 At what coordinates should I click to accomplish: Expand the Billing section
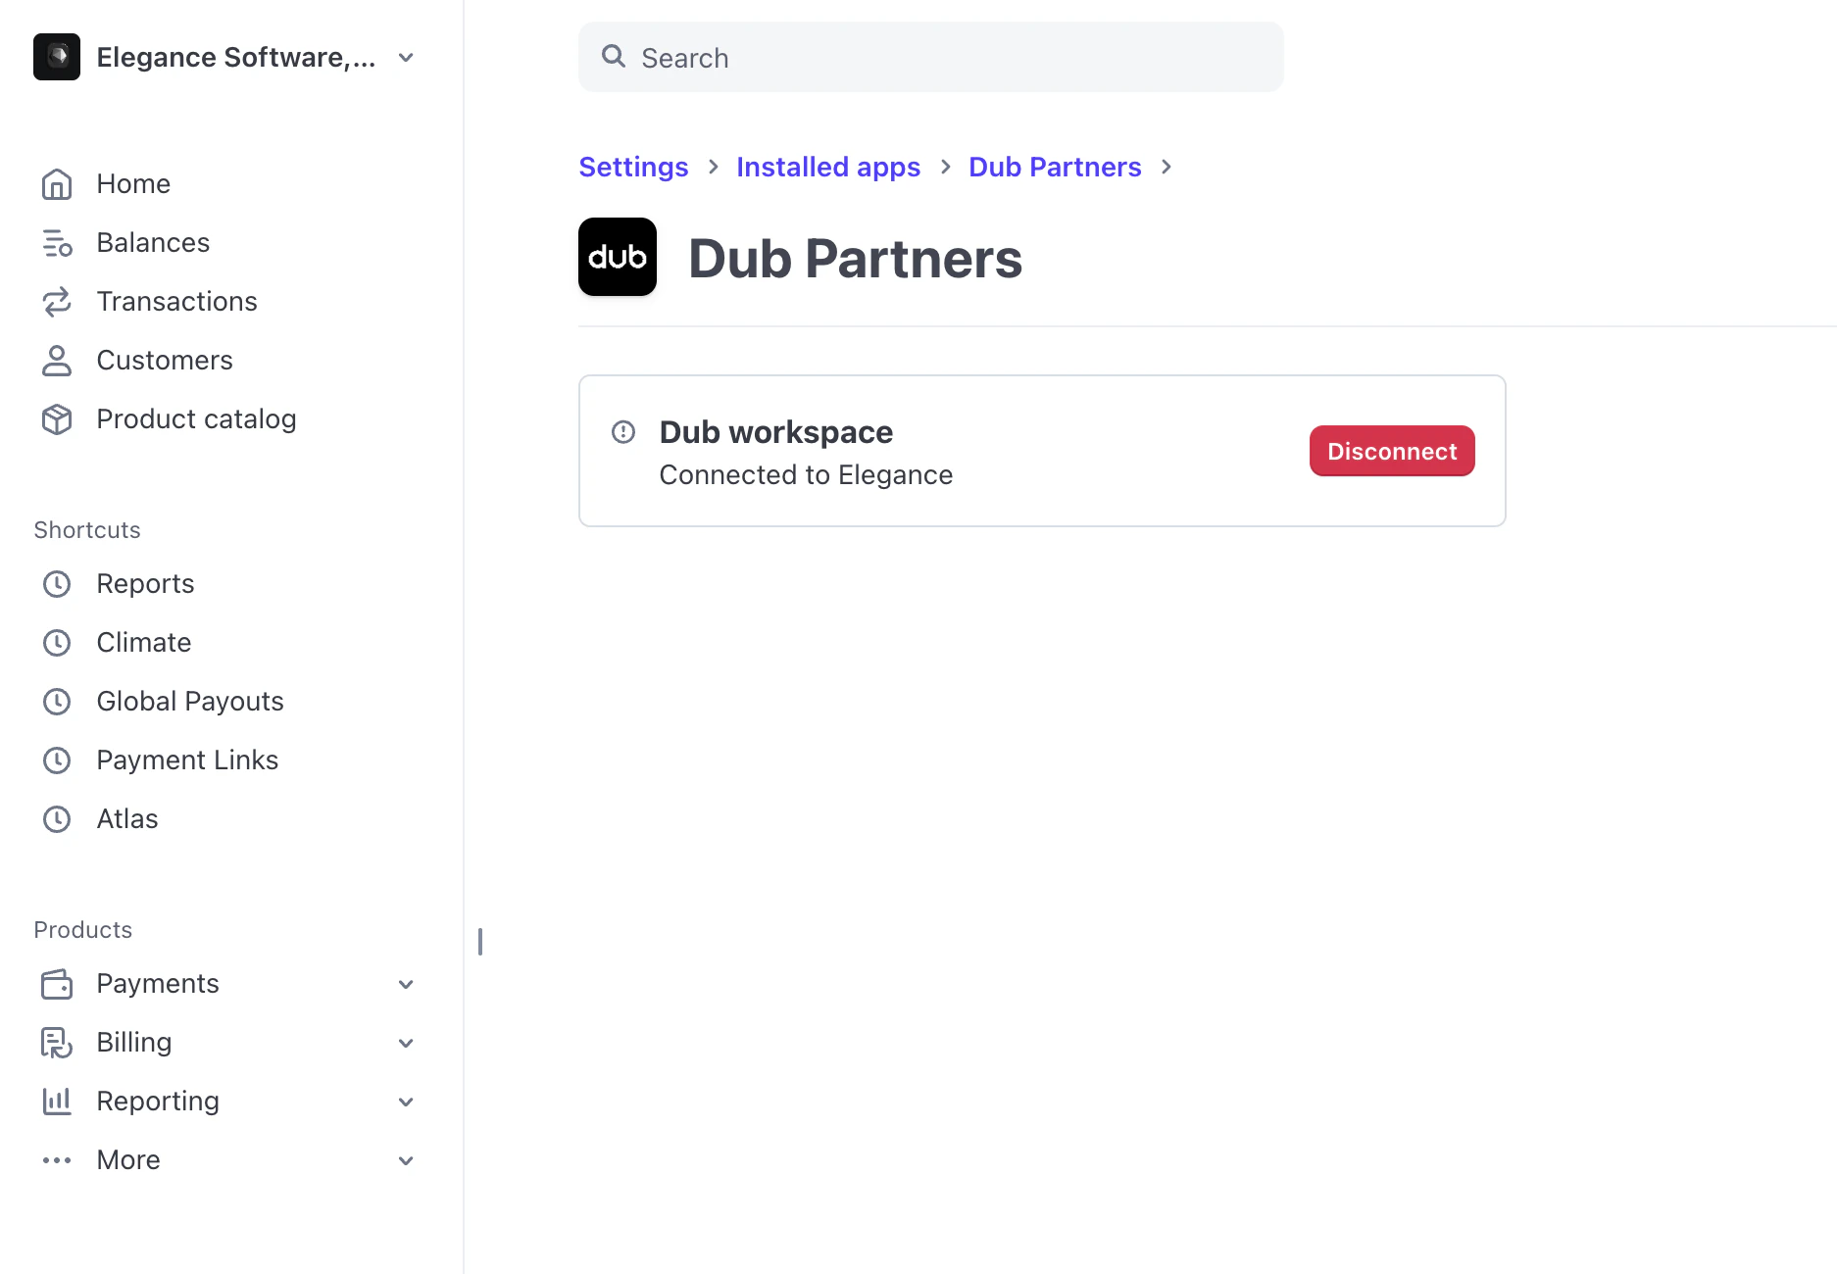coord(406,1042)
